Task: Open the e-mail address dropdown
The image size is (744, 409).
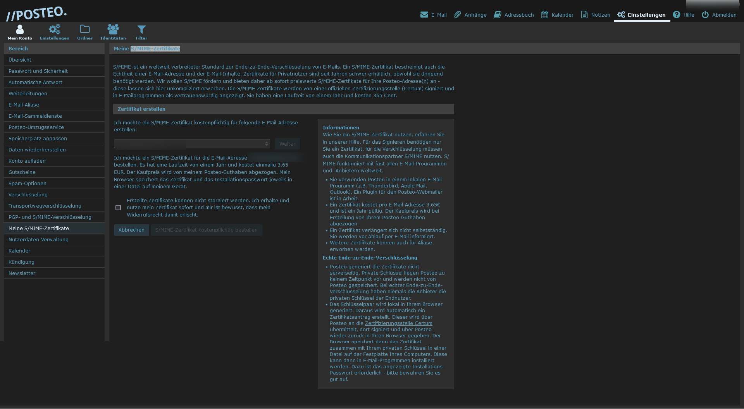Action: 192,144
